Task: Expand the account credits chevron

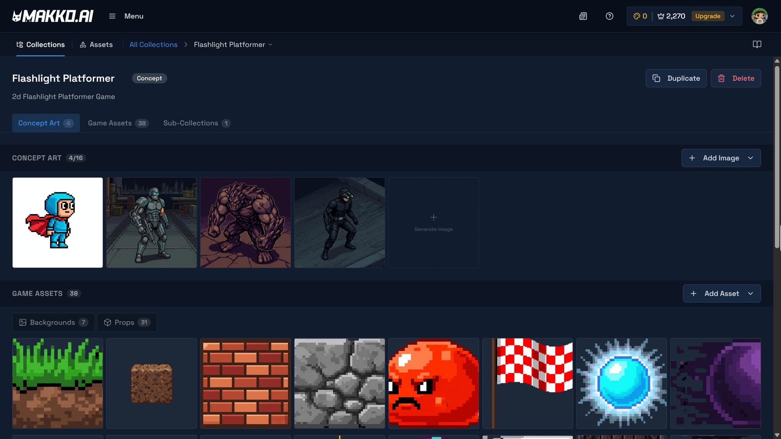Action: point(733,16)
